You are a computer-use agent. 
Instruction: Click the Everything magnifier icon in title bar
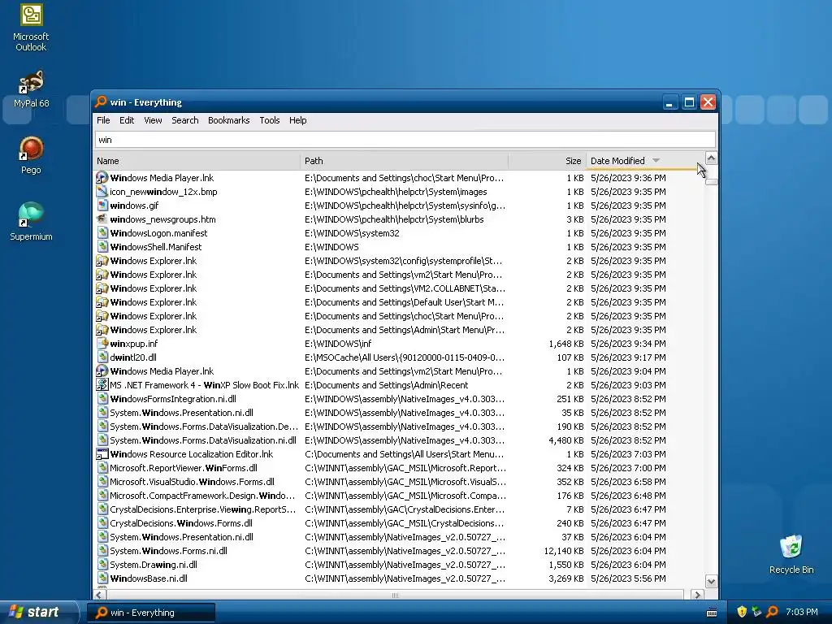pyautogui.click(x=101, y=102)
